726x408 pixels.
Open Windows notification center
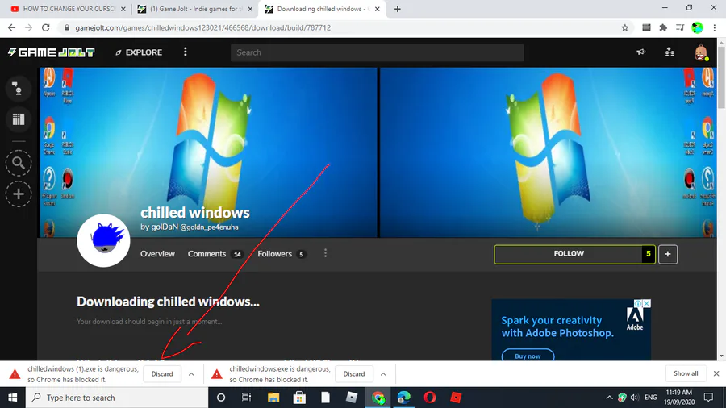[708, 398]
